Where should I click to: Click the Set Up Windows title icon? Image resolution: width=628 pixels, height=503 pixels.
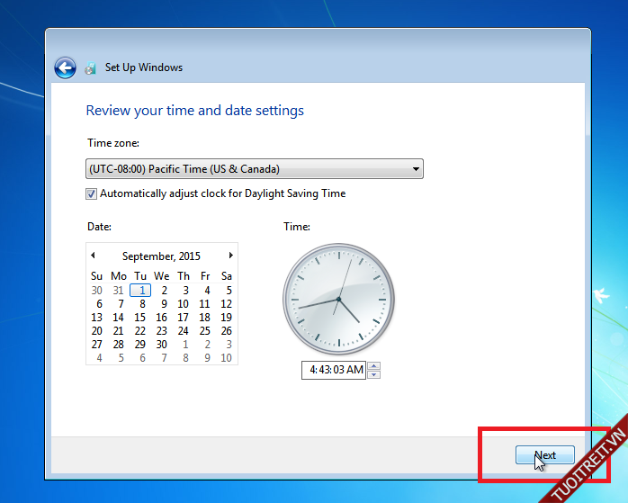coord(90,68)
